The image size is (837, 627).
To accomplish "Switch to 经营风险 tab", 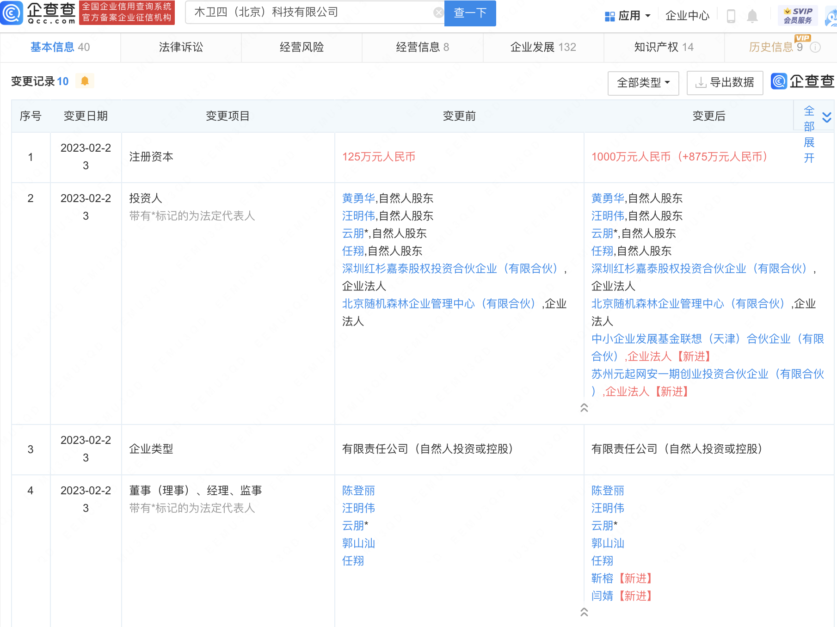I will pyautogui.click(x=302, y=47).
